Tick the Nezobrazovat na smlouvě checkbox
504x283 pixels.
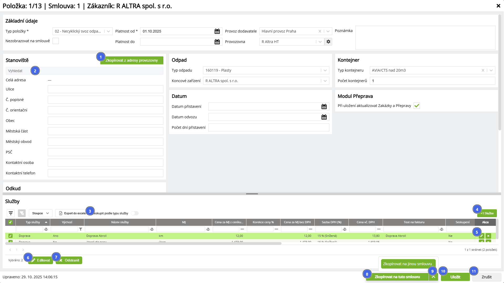(56, 41)
